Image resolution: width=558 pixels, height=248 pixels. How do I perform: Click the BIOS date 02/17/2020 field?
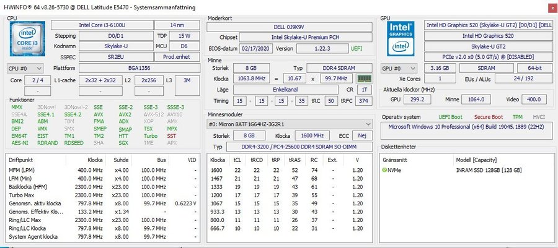pos(256,49)
